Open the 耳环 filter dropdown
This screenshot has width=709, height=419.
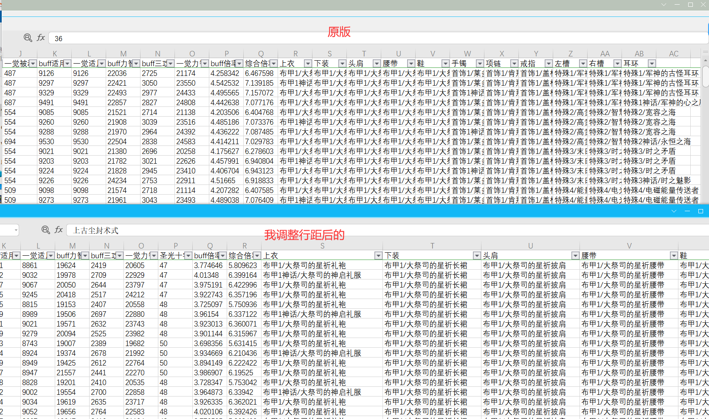point(652,64)
